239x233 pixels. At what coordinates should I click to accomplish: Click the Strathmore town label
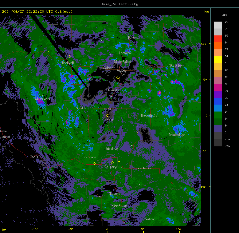coord(143,168)
